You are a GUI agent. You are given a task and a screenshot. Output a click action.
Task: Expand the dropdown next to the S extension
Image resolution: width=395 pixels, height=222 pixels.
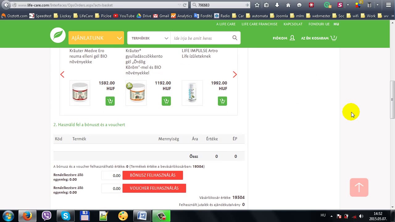348,5
